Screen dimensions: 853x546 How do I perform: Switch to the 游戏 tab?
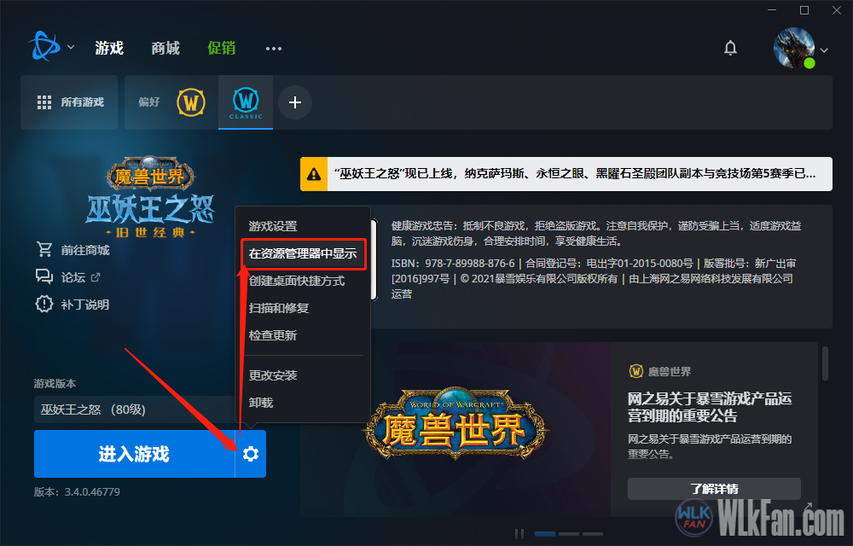(x=109, y=48)
